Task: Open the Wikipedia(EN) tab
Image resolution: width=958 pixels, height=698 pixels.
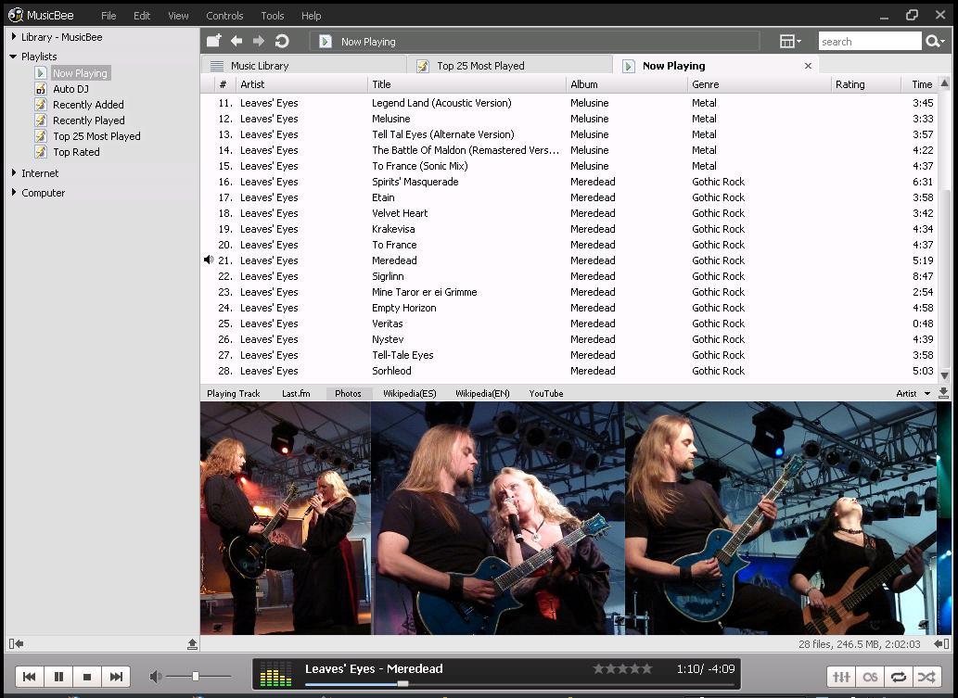Action: [482, 393]
